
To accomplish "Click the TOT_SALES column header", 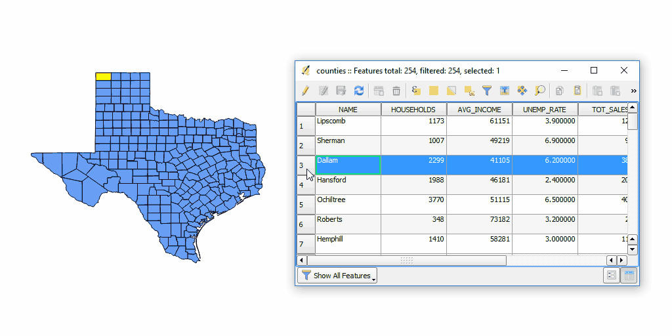I will pos(603,110).
